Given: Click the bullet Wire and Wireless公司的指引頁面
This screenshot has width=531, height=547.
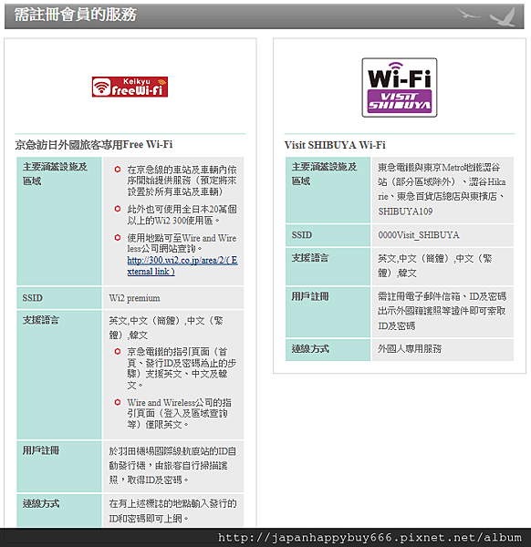Looking at the screenshot, I should pos(179,413).
